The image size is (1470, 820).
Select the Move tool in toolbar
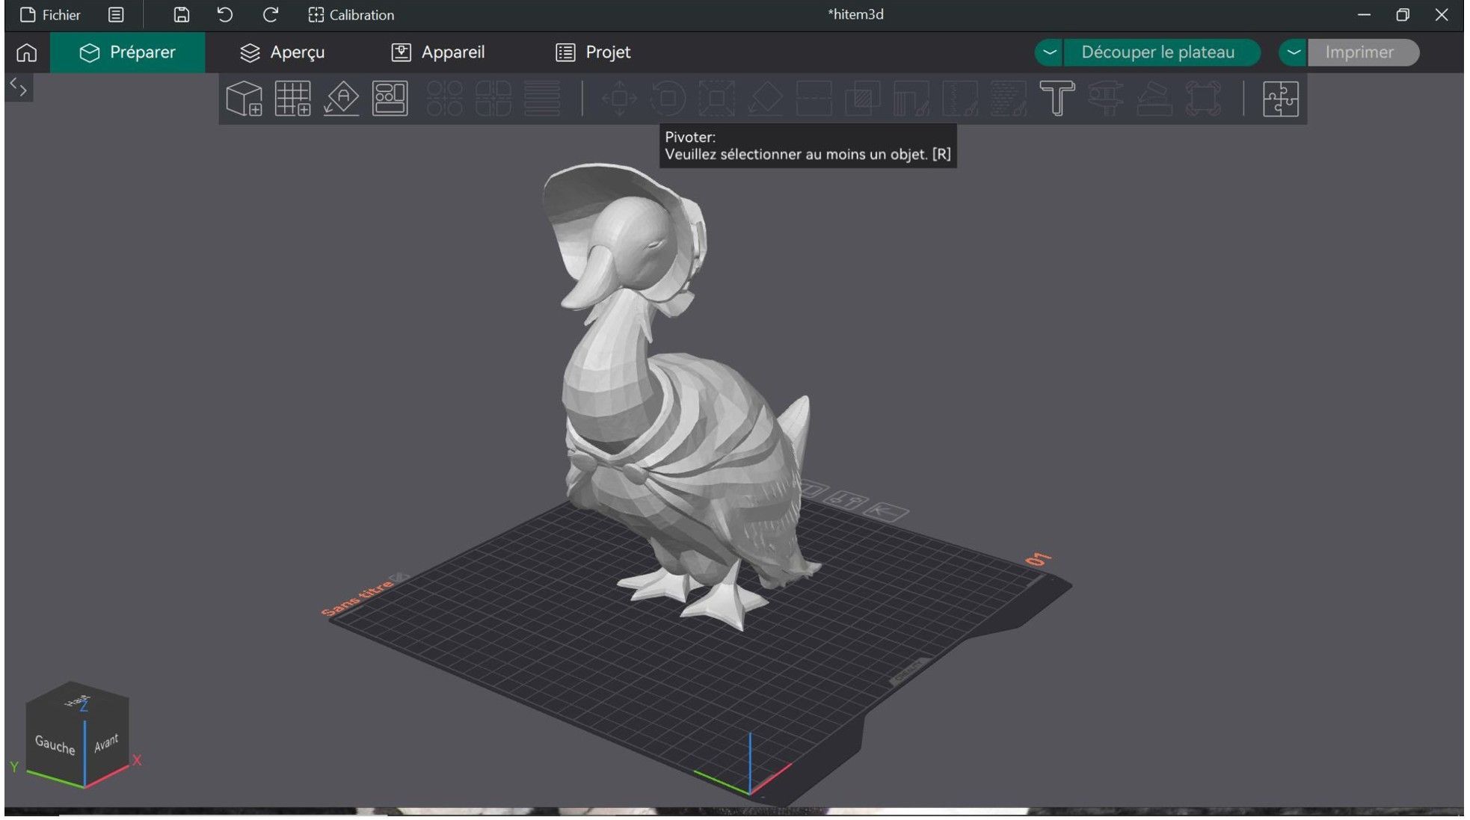(x=619, y=99)
